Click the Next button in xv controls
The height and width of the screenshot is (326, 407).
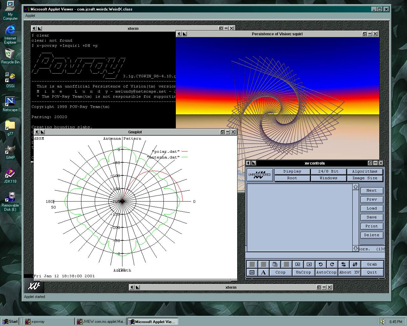click(x=372, y=190)
